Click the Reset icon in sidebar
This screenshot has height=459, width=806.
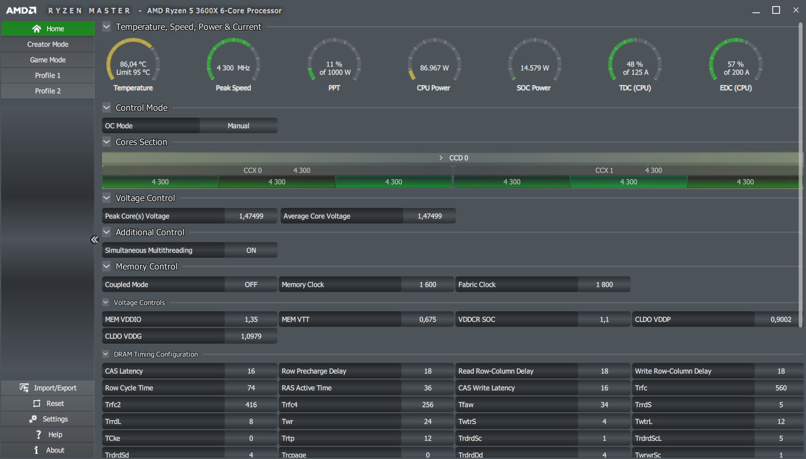(37, 403)
